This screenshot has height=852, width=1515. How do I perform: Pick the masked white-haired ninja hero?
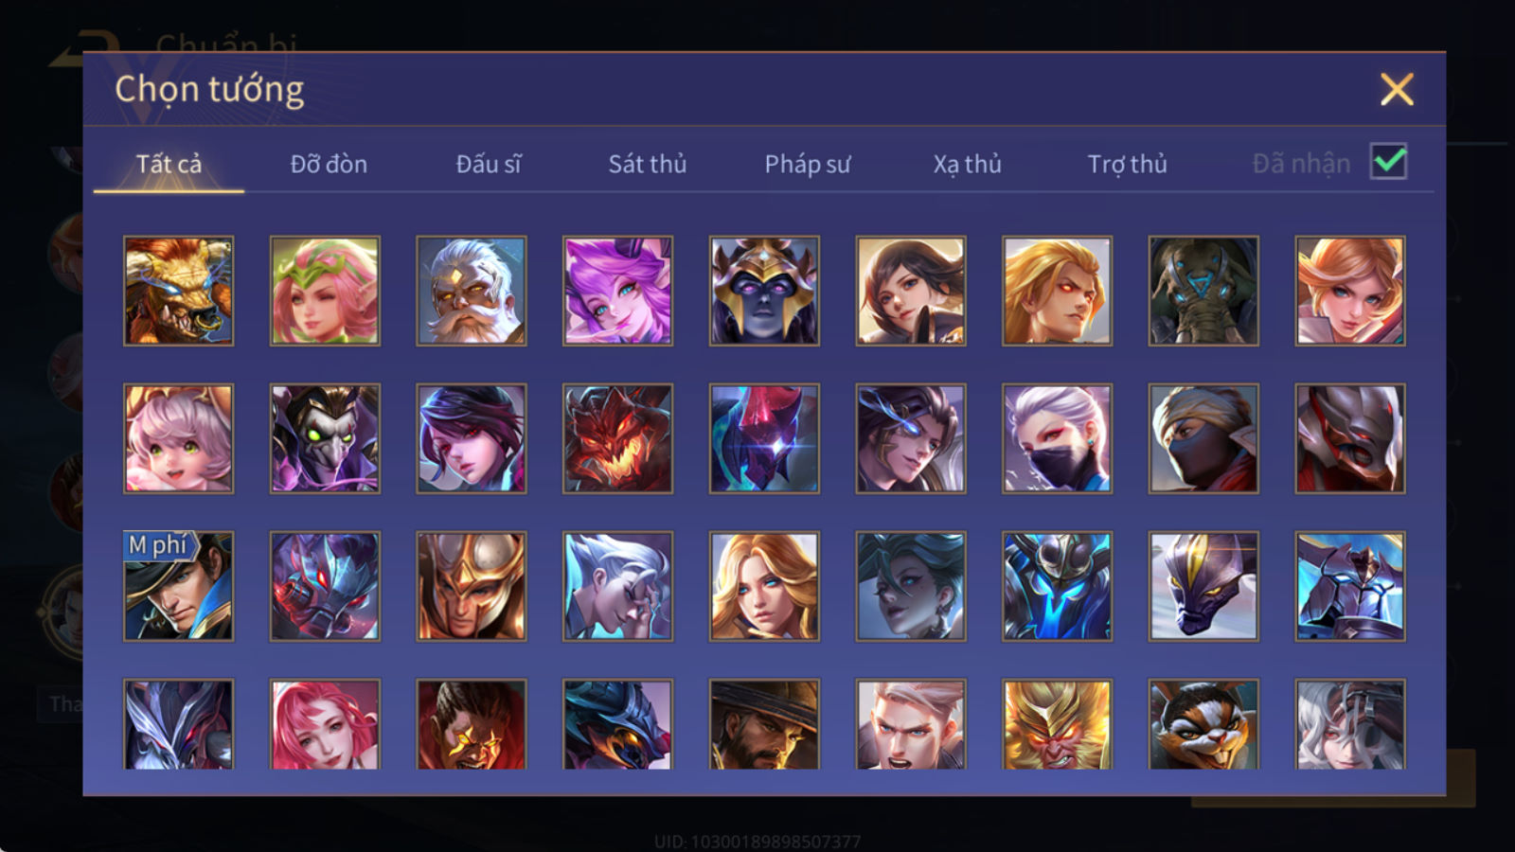click(1057, 438)
